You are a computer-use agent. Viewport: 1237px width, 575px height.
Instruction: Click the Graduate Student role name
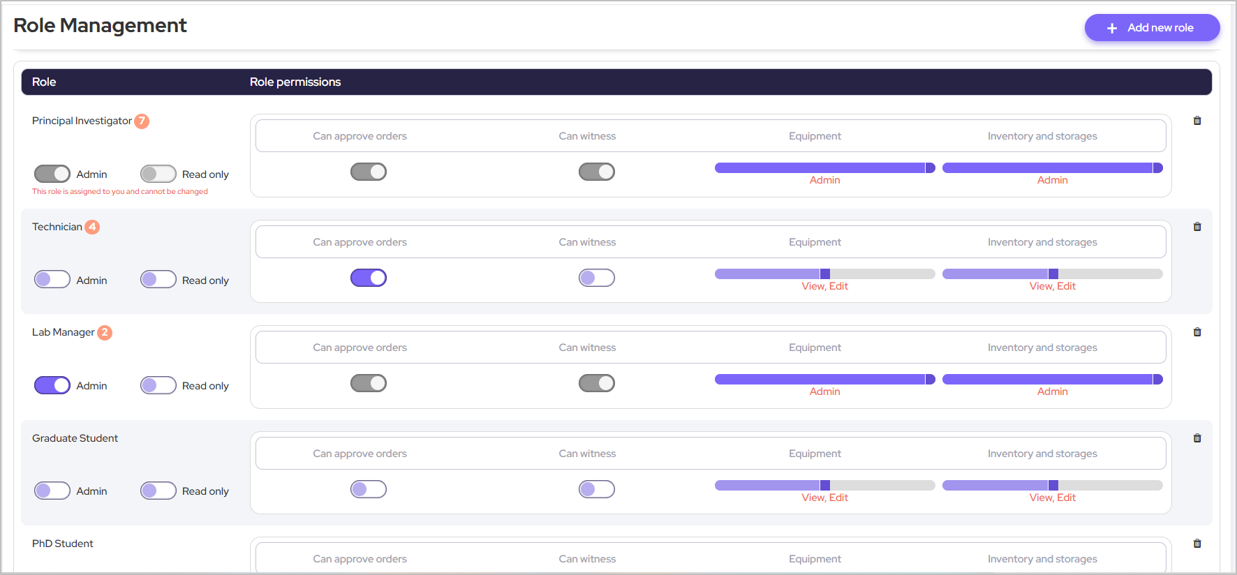point(75,438)
